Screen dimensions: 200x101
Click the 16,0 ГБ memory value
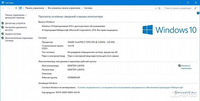pyautogui.click(x=71, y=46)
